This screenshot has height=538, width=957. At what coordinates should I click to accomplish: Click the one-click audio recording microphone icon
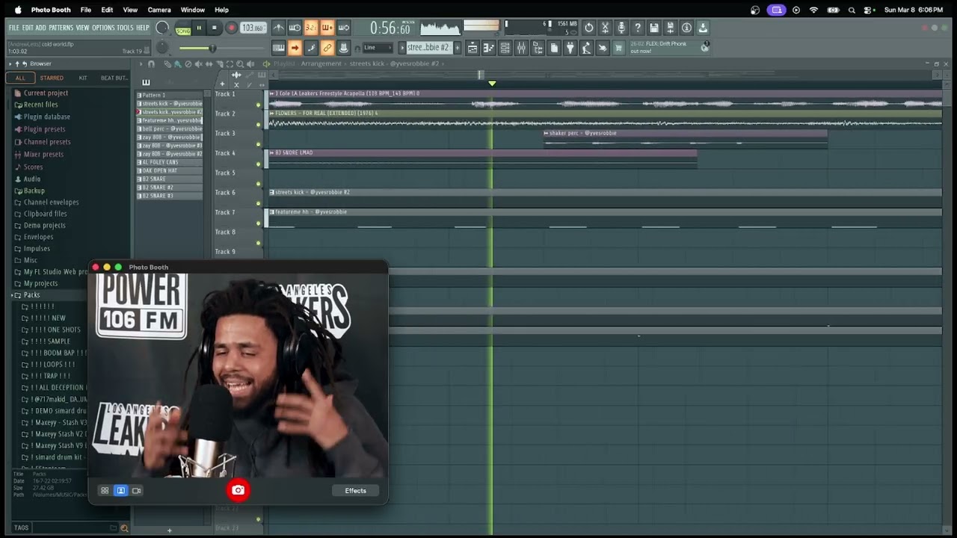pyautogui.click(x=621, y=28)
